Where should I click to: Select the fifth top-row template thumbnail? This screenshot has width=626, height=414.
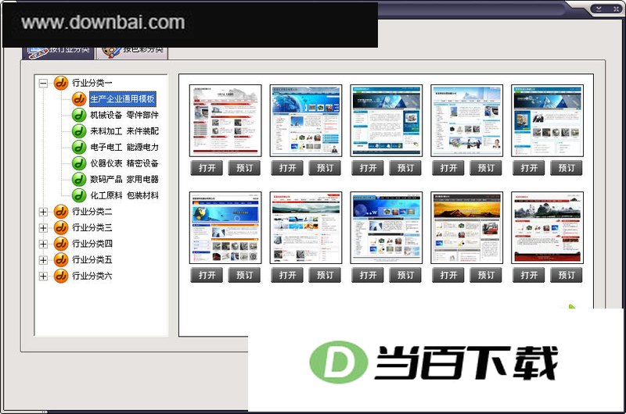point(547,120)
